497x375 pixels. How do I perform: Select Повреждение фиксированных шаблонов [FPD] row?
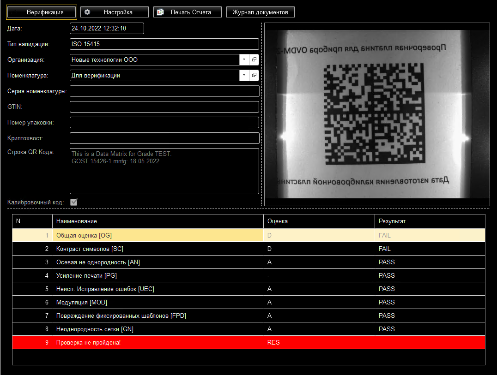248,316
